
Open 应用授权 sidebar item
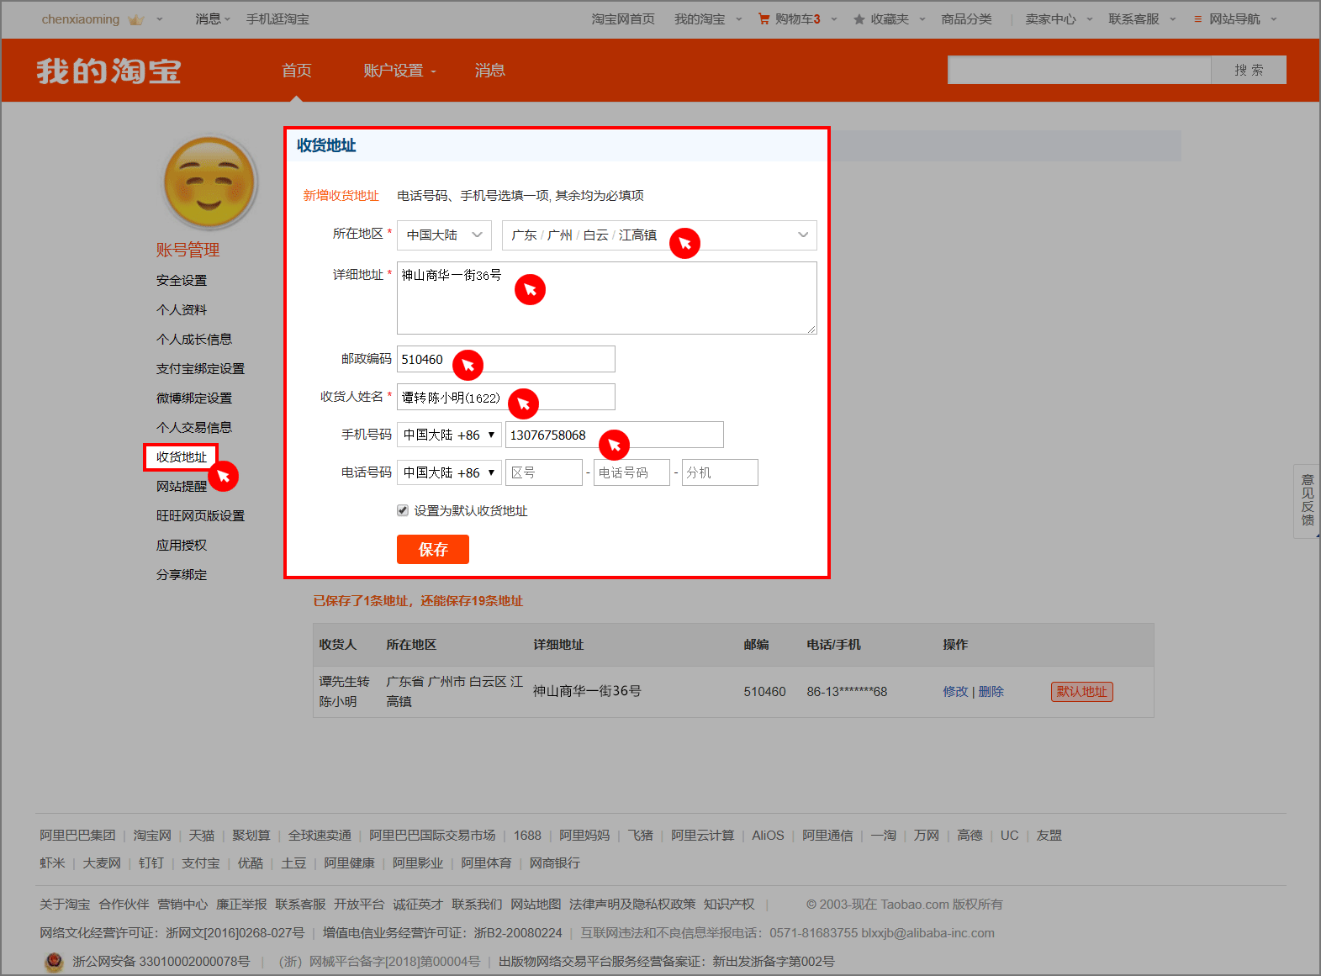(x=182, y=546)
